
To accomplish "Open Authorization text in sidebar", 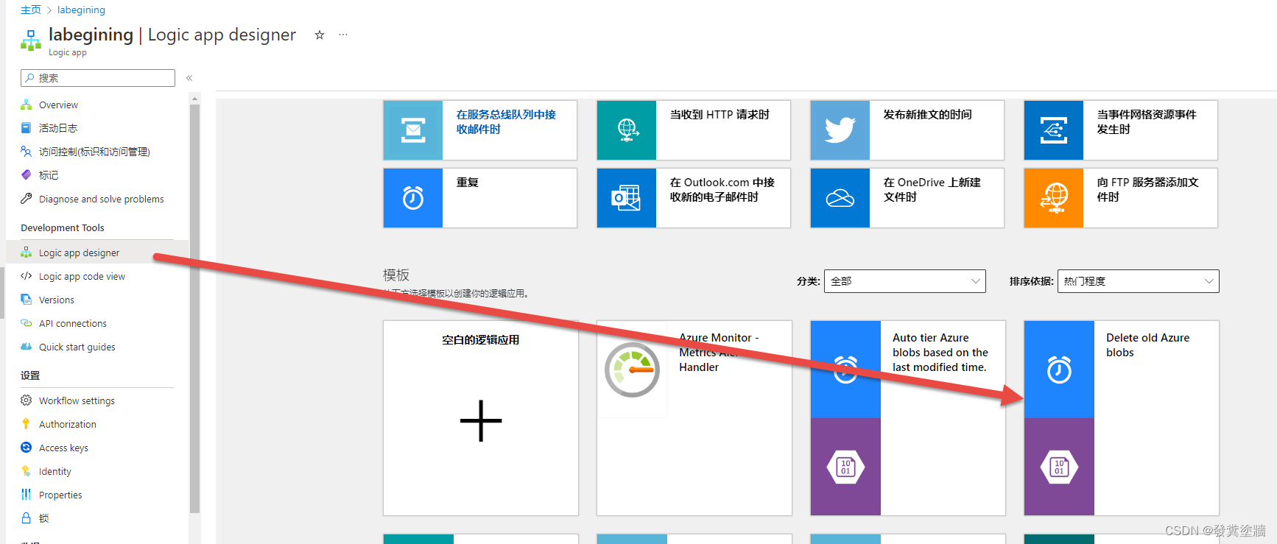I will pos(68,424).
